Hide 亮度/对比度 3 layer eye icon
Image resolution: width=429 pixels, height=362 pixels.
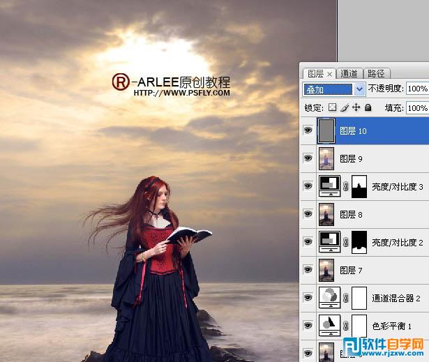point(308,186)
